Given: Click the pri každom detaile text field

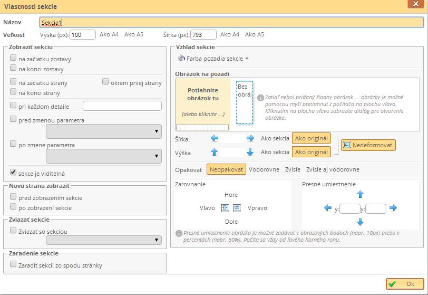Looking at the screenshot, I should tap(122, 106).
